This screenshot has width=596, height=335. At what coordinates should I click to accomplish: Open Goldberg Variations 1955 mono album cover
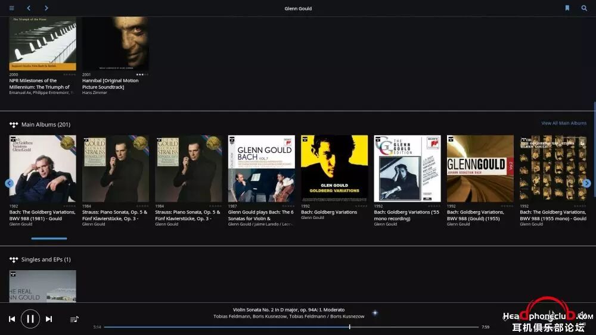click(x=554, y=168)
